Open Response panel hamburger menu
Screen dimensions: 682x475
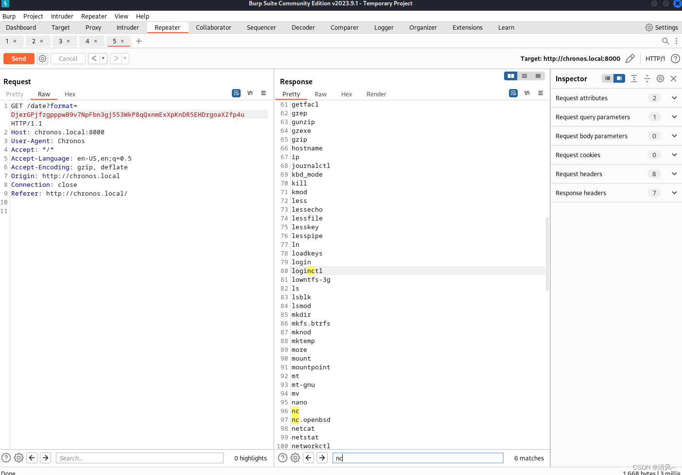click(541, 93)
